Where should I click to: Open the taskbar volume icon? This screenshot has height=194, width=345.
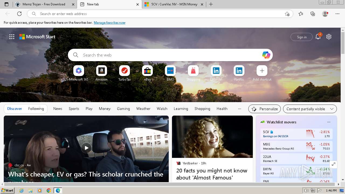(x=306, y=191)
